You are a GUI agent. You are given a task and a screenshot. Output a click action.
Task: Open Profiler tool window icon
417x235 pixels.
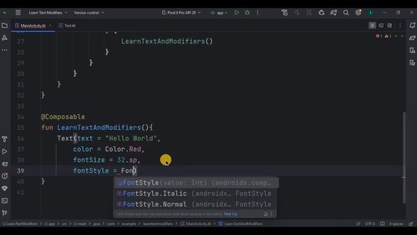(x=5, y=176)
